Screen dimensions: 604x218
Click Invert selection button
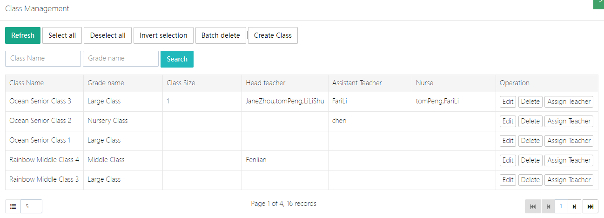point(163,35)
